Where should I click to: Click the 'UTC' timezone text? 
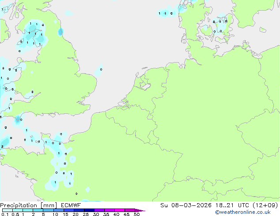click(243, 205)
